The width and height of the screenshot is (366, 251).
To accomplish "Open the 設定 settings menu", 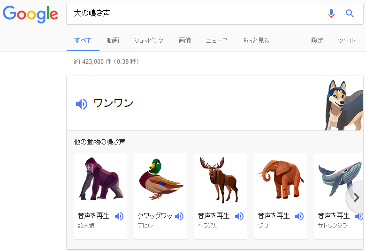I will coord(317,41).
